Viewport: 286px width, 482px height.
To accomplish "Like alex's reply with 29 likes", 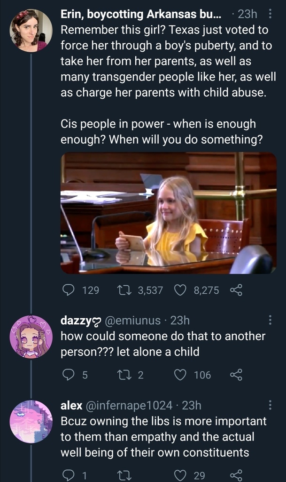I will (181, 475).
